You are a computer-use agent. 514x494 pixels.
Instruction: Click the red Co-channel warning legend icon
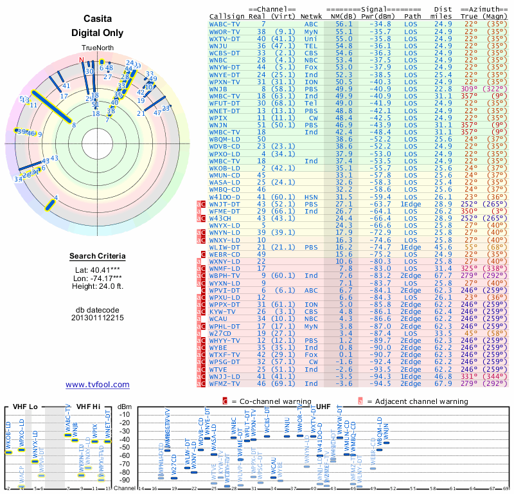(x=225, y=401)
